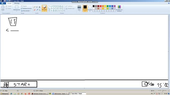Select the Color picker eyedropper tool
This screenshot has width=170, height=95.
37,10
